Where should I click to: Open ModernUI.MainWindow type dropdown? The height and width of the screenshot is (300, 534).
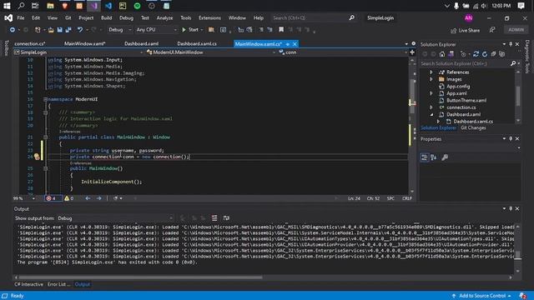(210, 52)
